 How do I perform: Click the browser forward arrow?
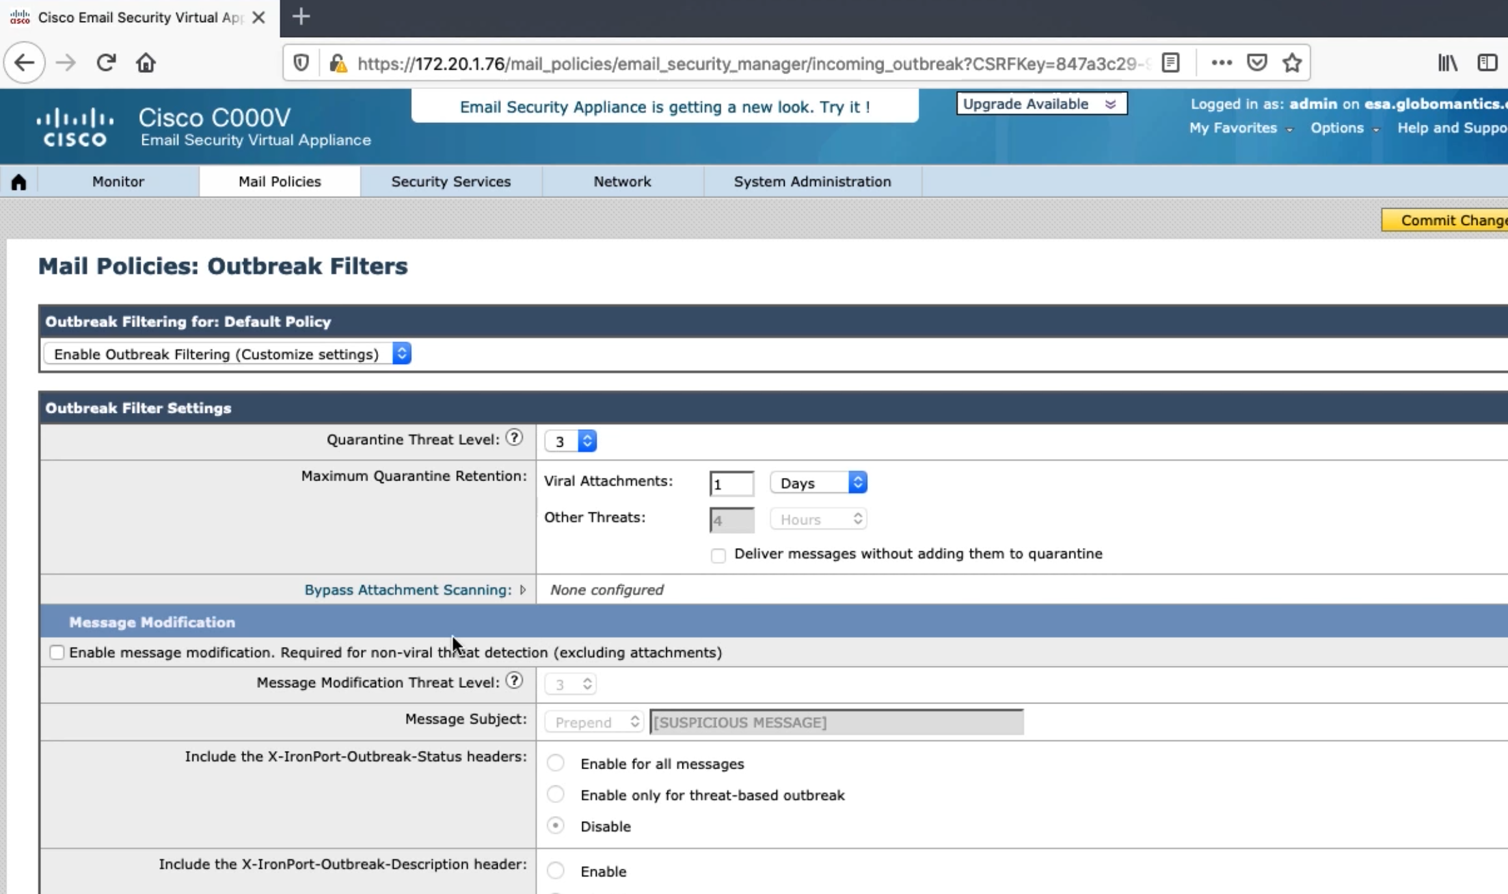click(66, 63)
